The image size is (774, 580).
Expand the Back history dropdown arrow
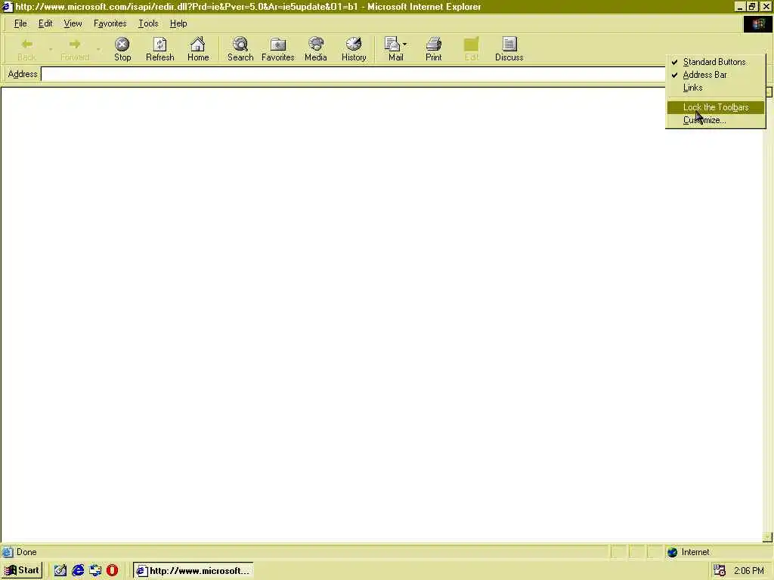point(51,49)
